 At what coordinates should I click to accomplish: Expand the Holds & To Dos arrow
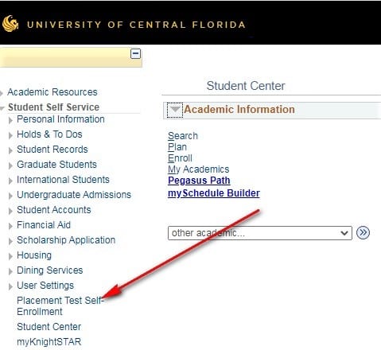pyautogui.click(x=10, y=135)
